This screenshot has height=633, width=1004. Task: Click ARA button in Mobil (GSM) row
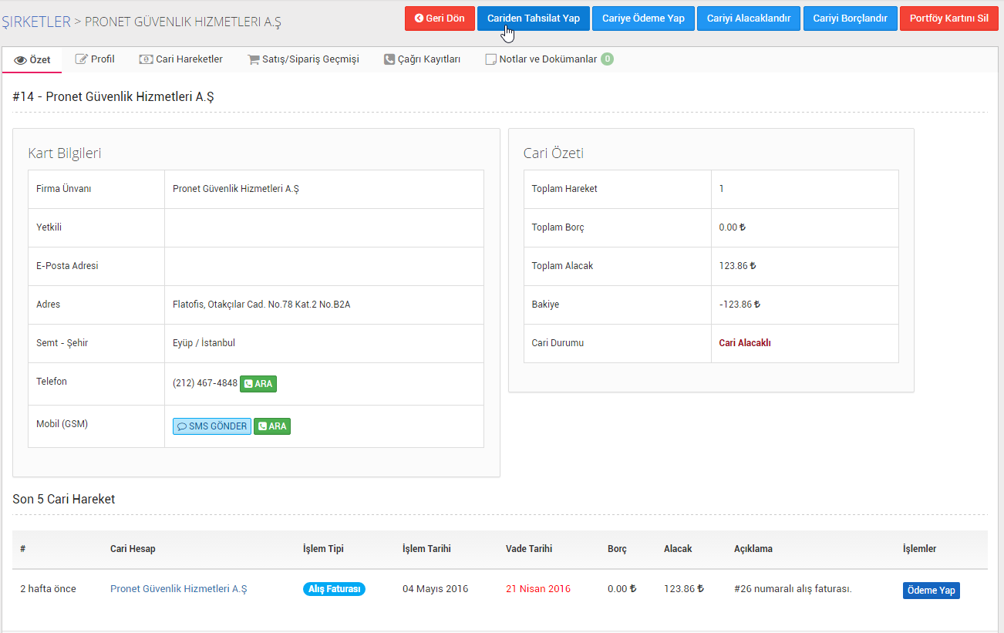click(x=272, y=426)
